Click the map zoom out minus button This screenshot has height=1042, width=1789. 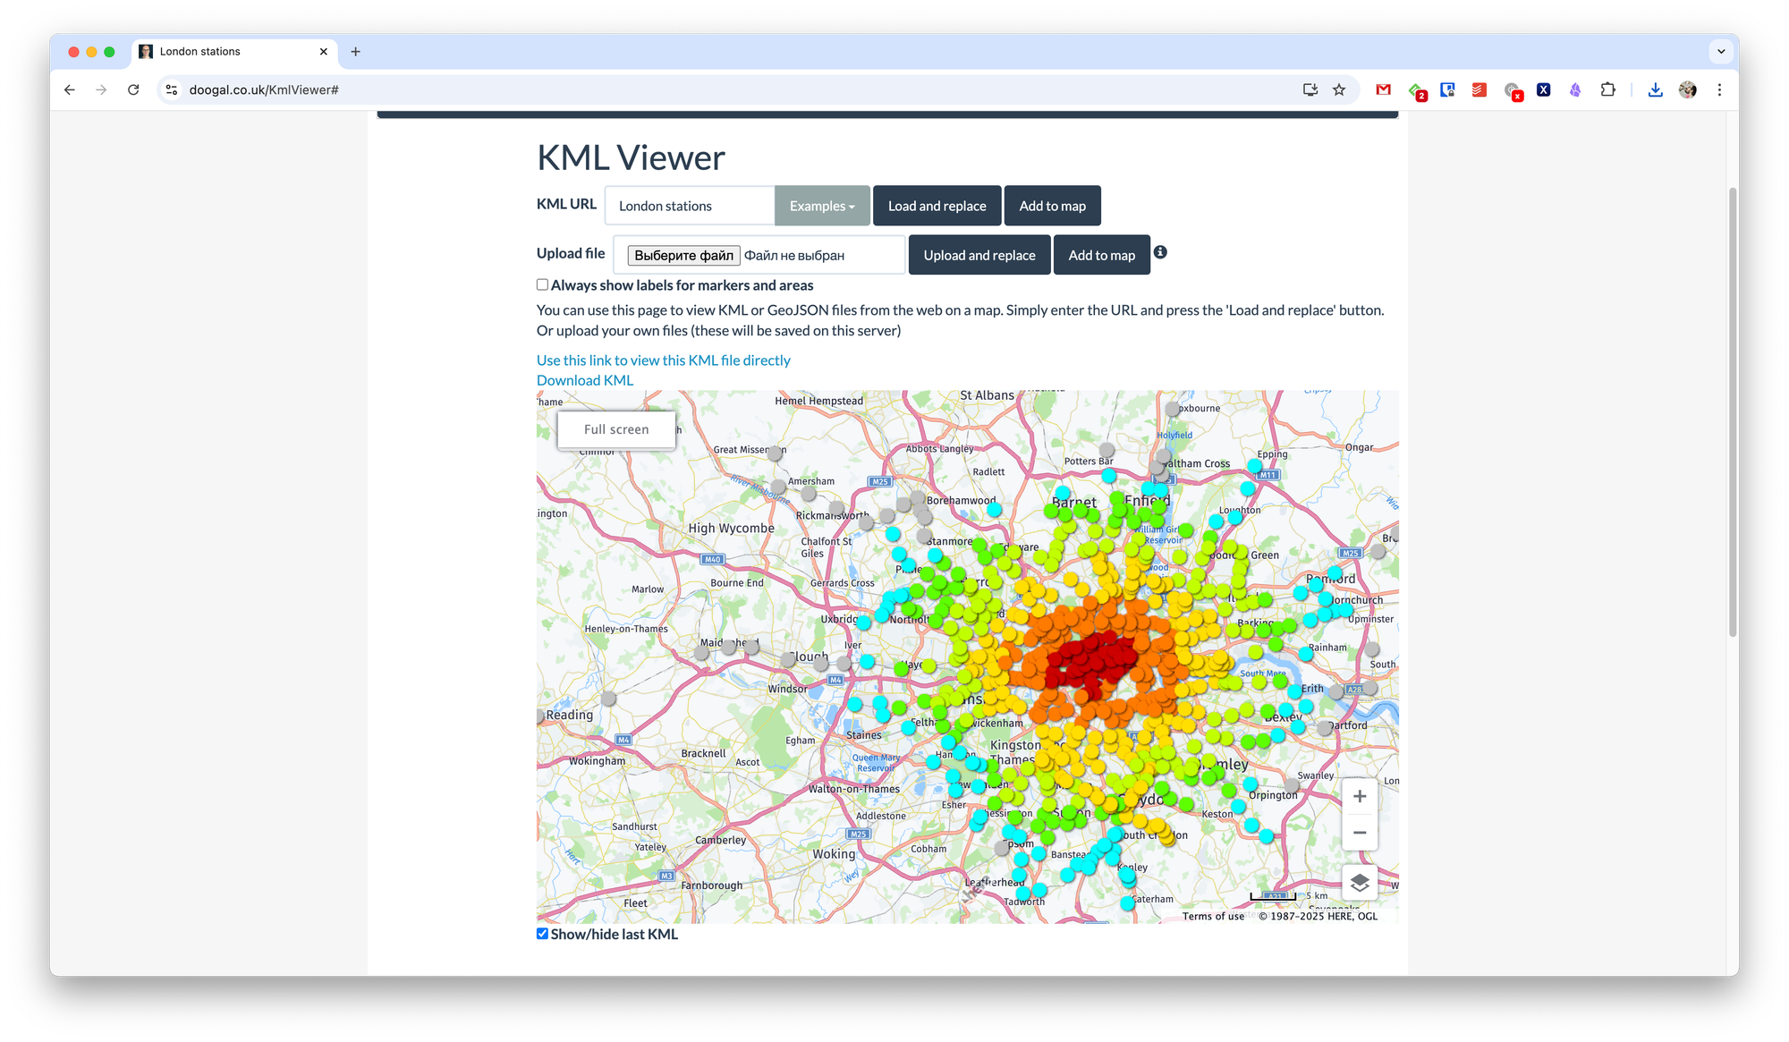coord(1359,833)
